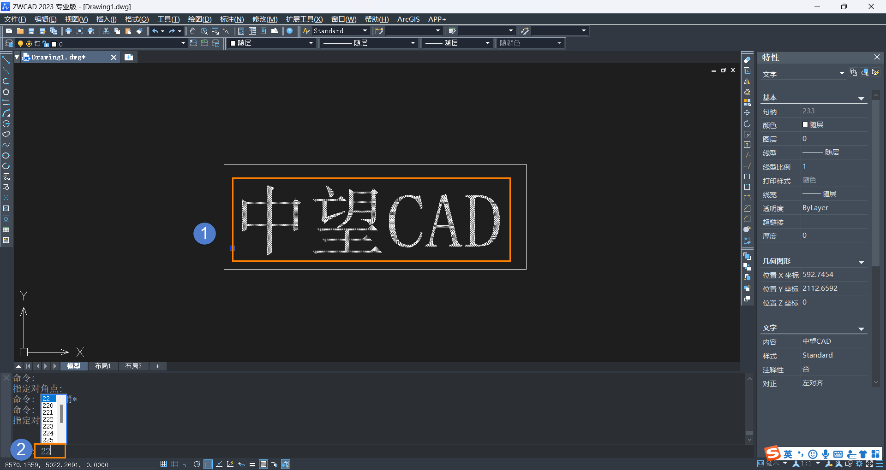Image resolution: width=886 pixels, height=470 pixels.
Task: Switch to the 布局1 layout tab
Action: [x=103, y=366]
